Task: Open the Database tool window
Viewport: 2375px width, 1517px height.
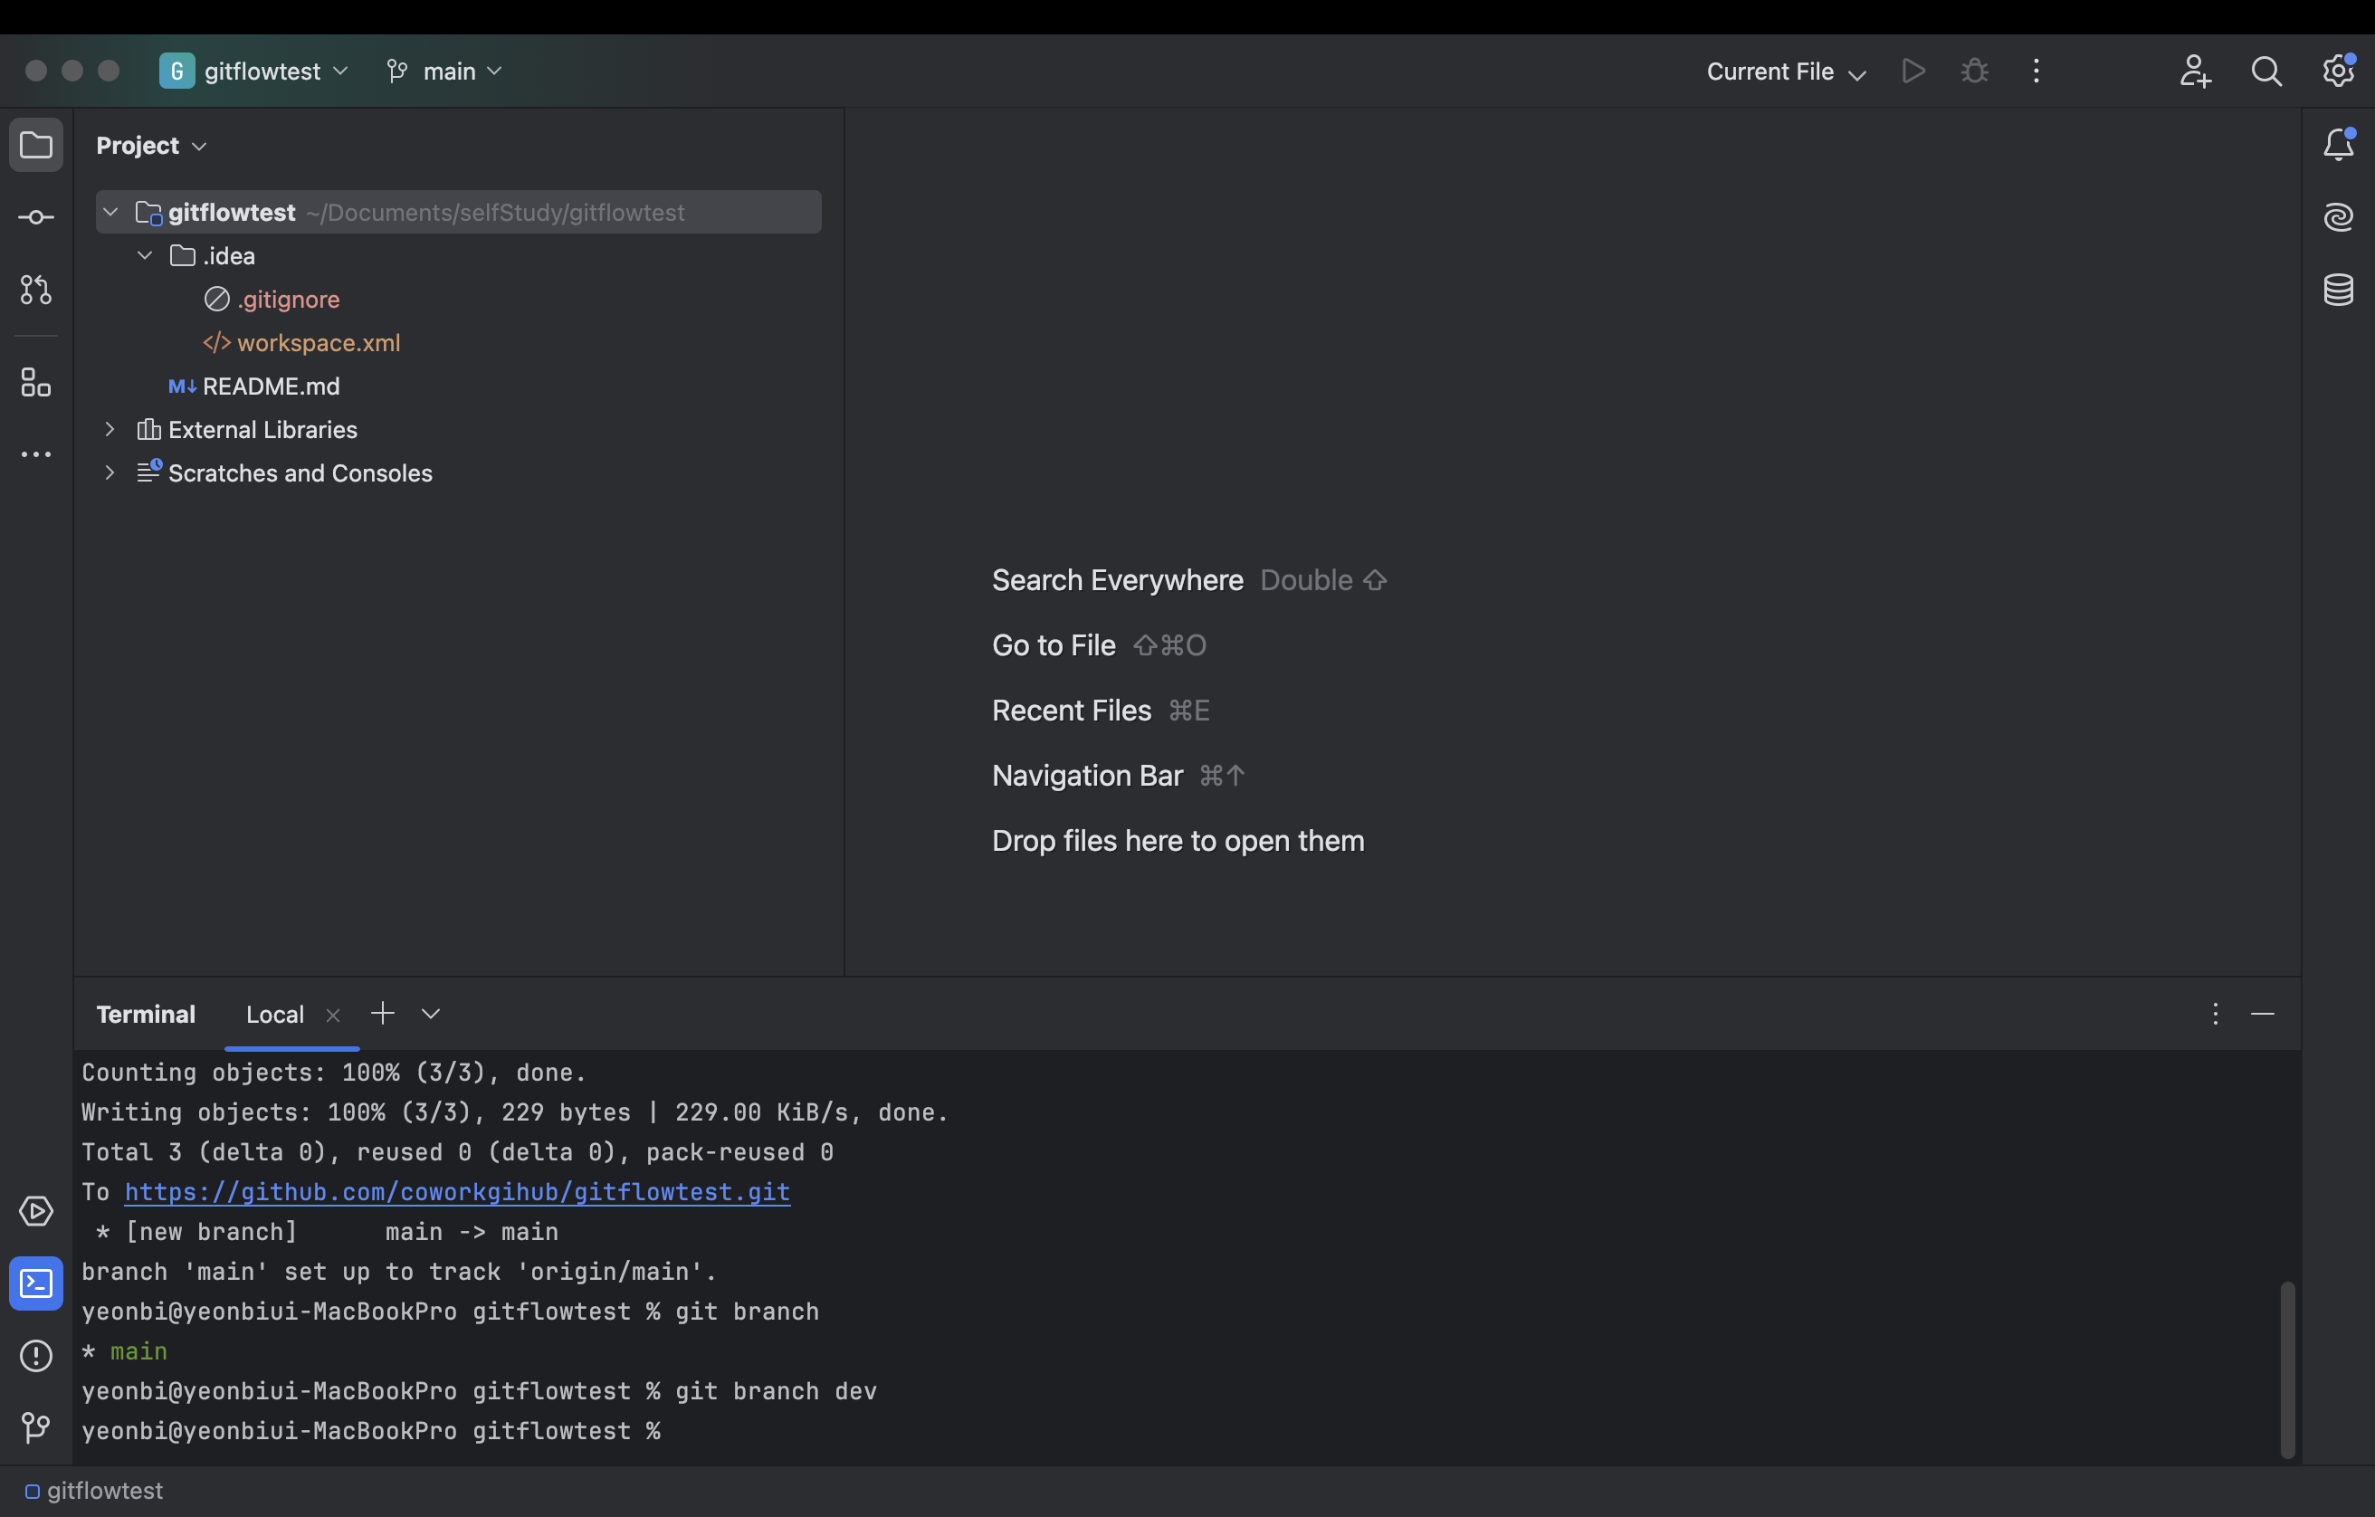Action: pyautogui.click(x=2339, y=290)
